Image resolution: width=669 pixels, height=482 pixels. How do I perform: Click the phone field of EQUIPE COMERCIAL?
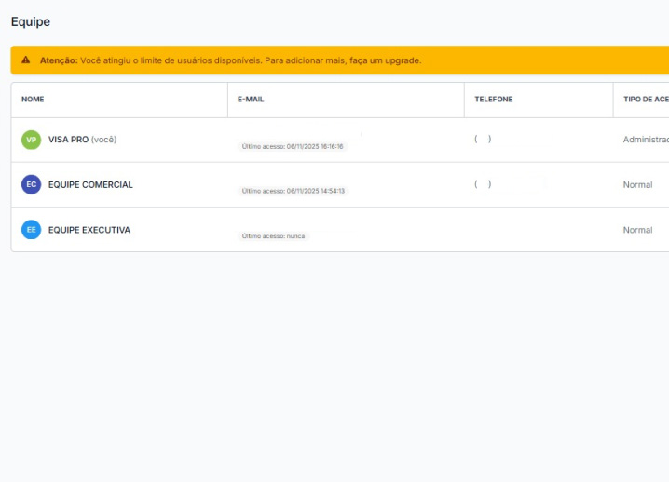coord(483,184)
